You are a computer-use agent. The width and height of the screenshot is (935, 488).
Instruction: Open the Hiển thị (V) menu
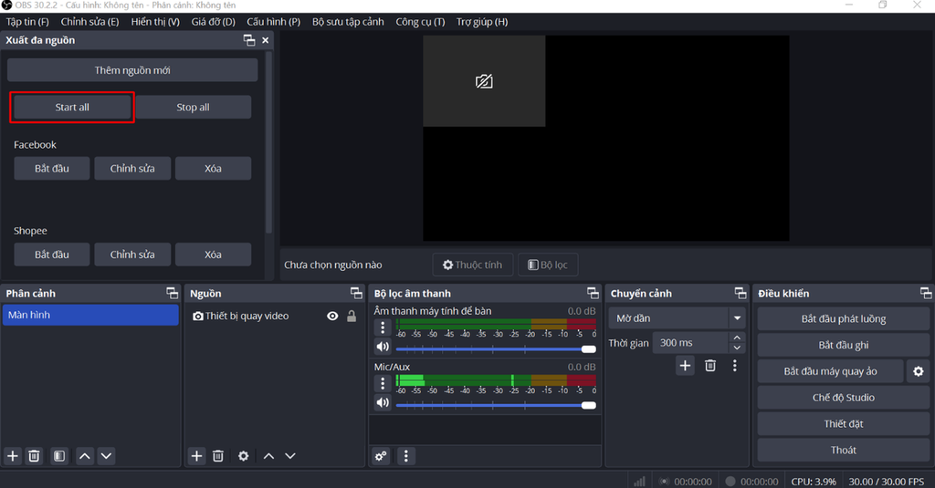[x=155, y=22]
